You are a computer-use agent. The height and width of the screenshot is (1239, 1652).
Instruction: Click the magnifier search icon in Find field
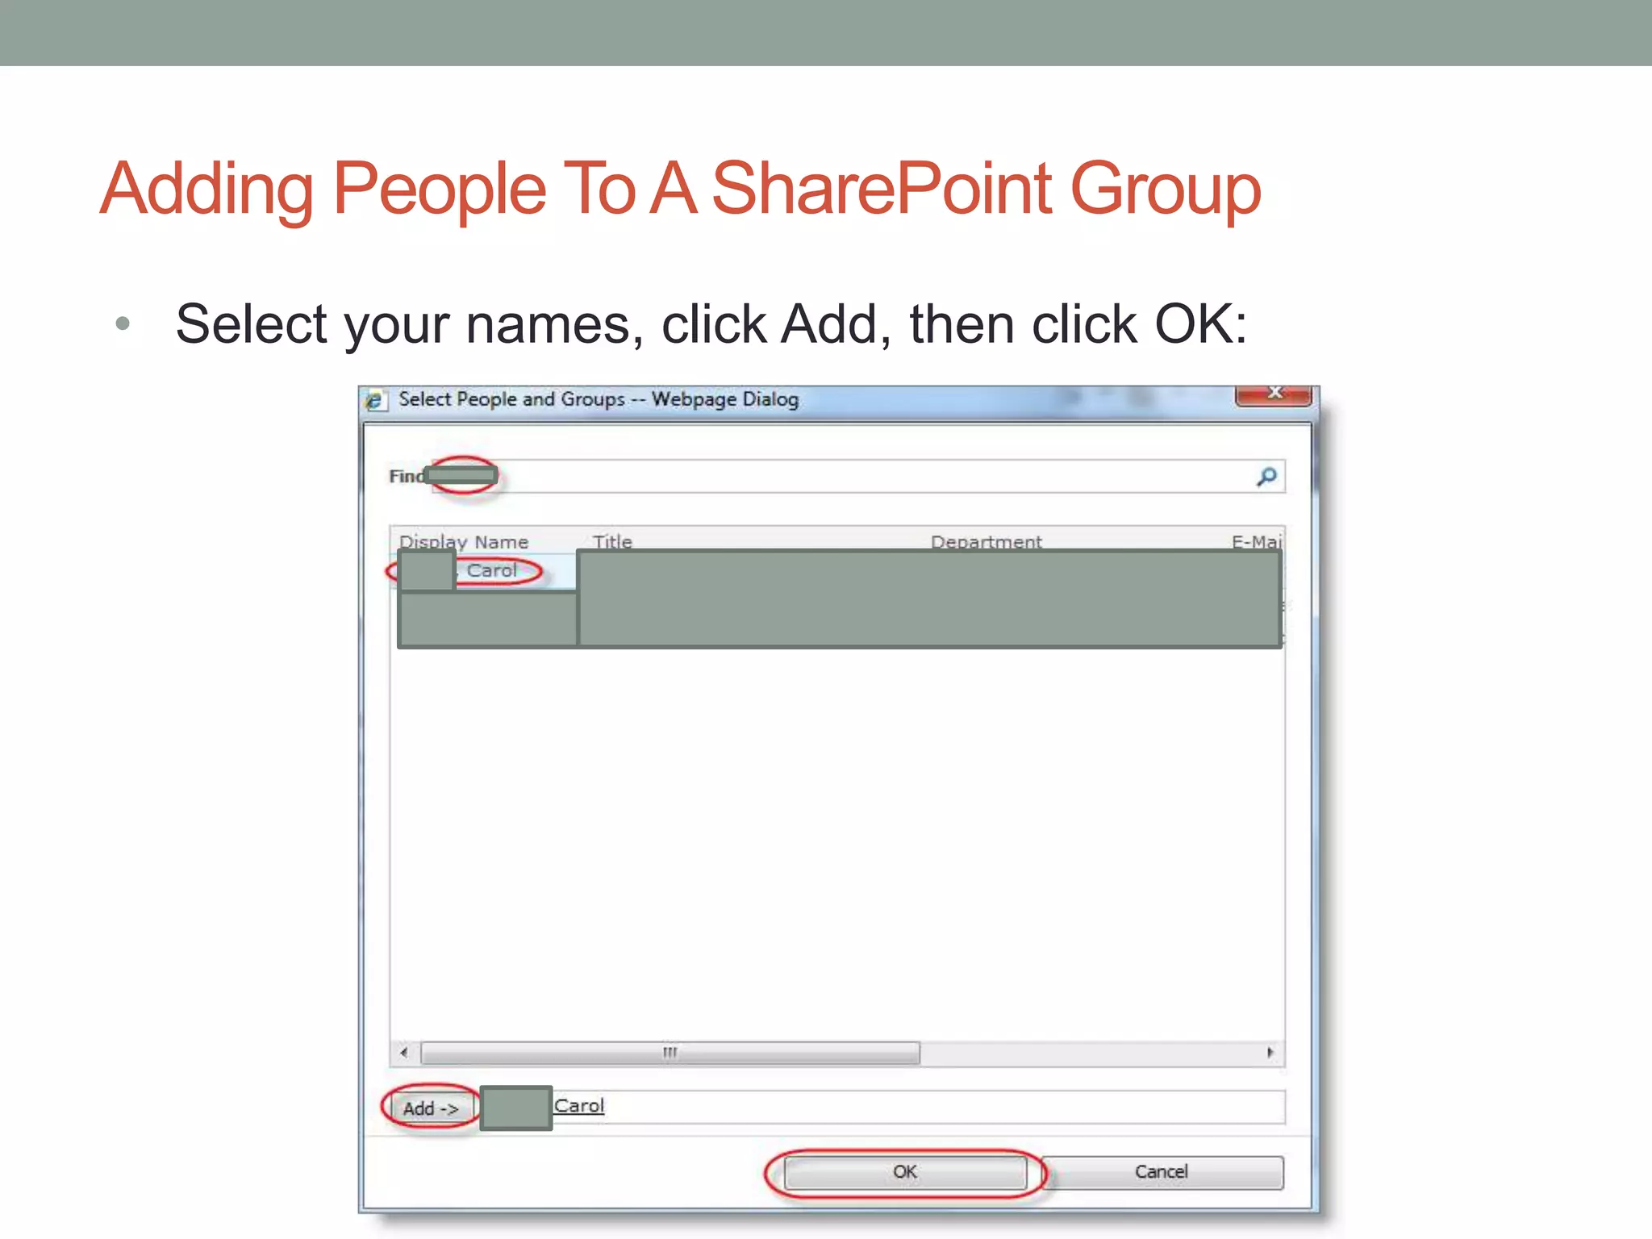(1266, 477)
